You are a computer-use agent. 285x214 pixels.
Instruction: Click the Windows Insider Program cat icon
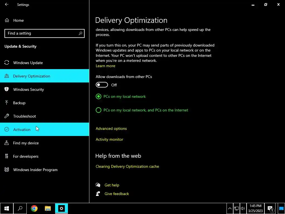(x=7, y=170)
